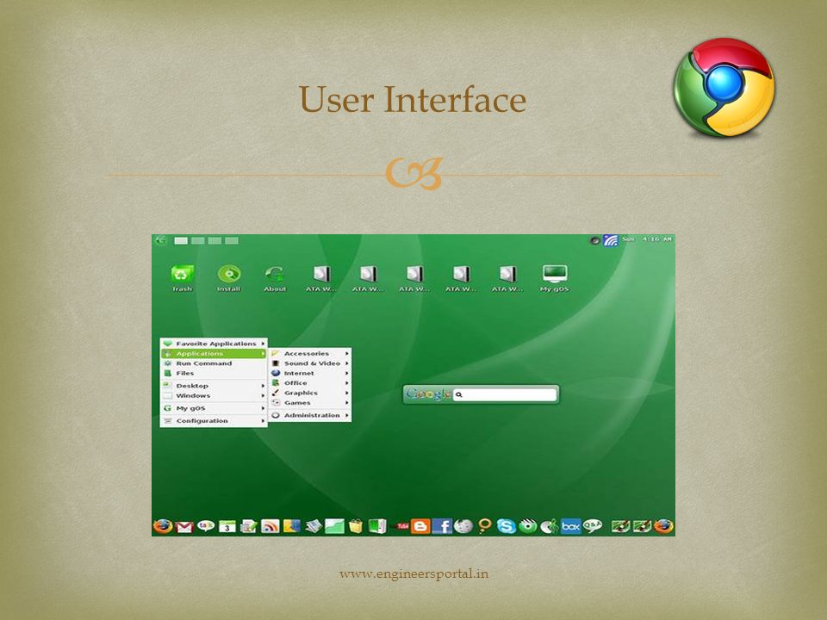The image size is (827, 620).
Task: Expand the Favorite Applications submenu arrow
Action: click(263, 344)
